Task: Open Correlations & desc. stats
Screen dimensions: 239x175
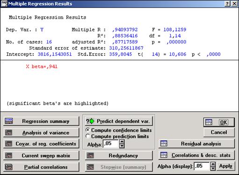Action: point(196,155)
